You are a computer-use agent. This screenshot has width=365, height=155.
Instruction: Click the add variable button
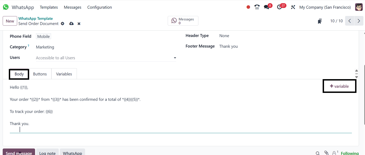[339, 86]
